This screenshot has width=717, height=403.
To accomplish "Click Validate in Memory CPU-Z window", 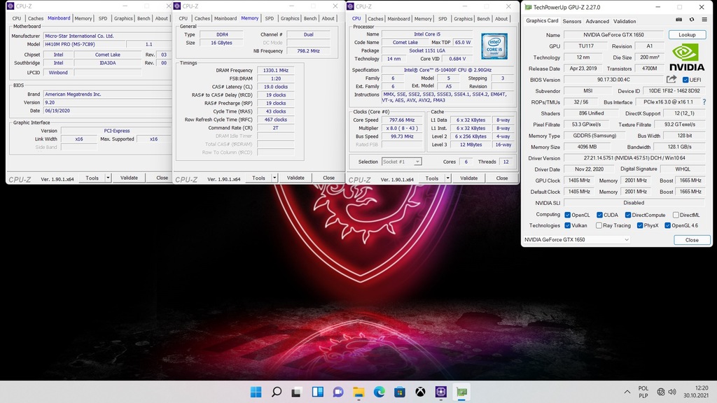I will point(295,178).
